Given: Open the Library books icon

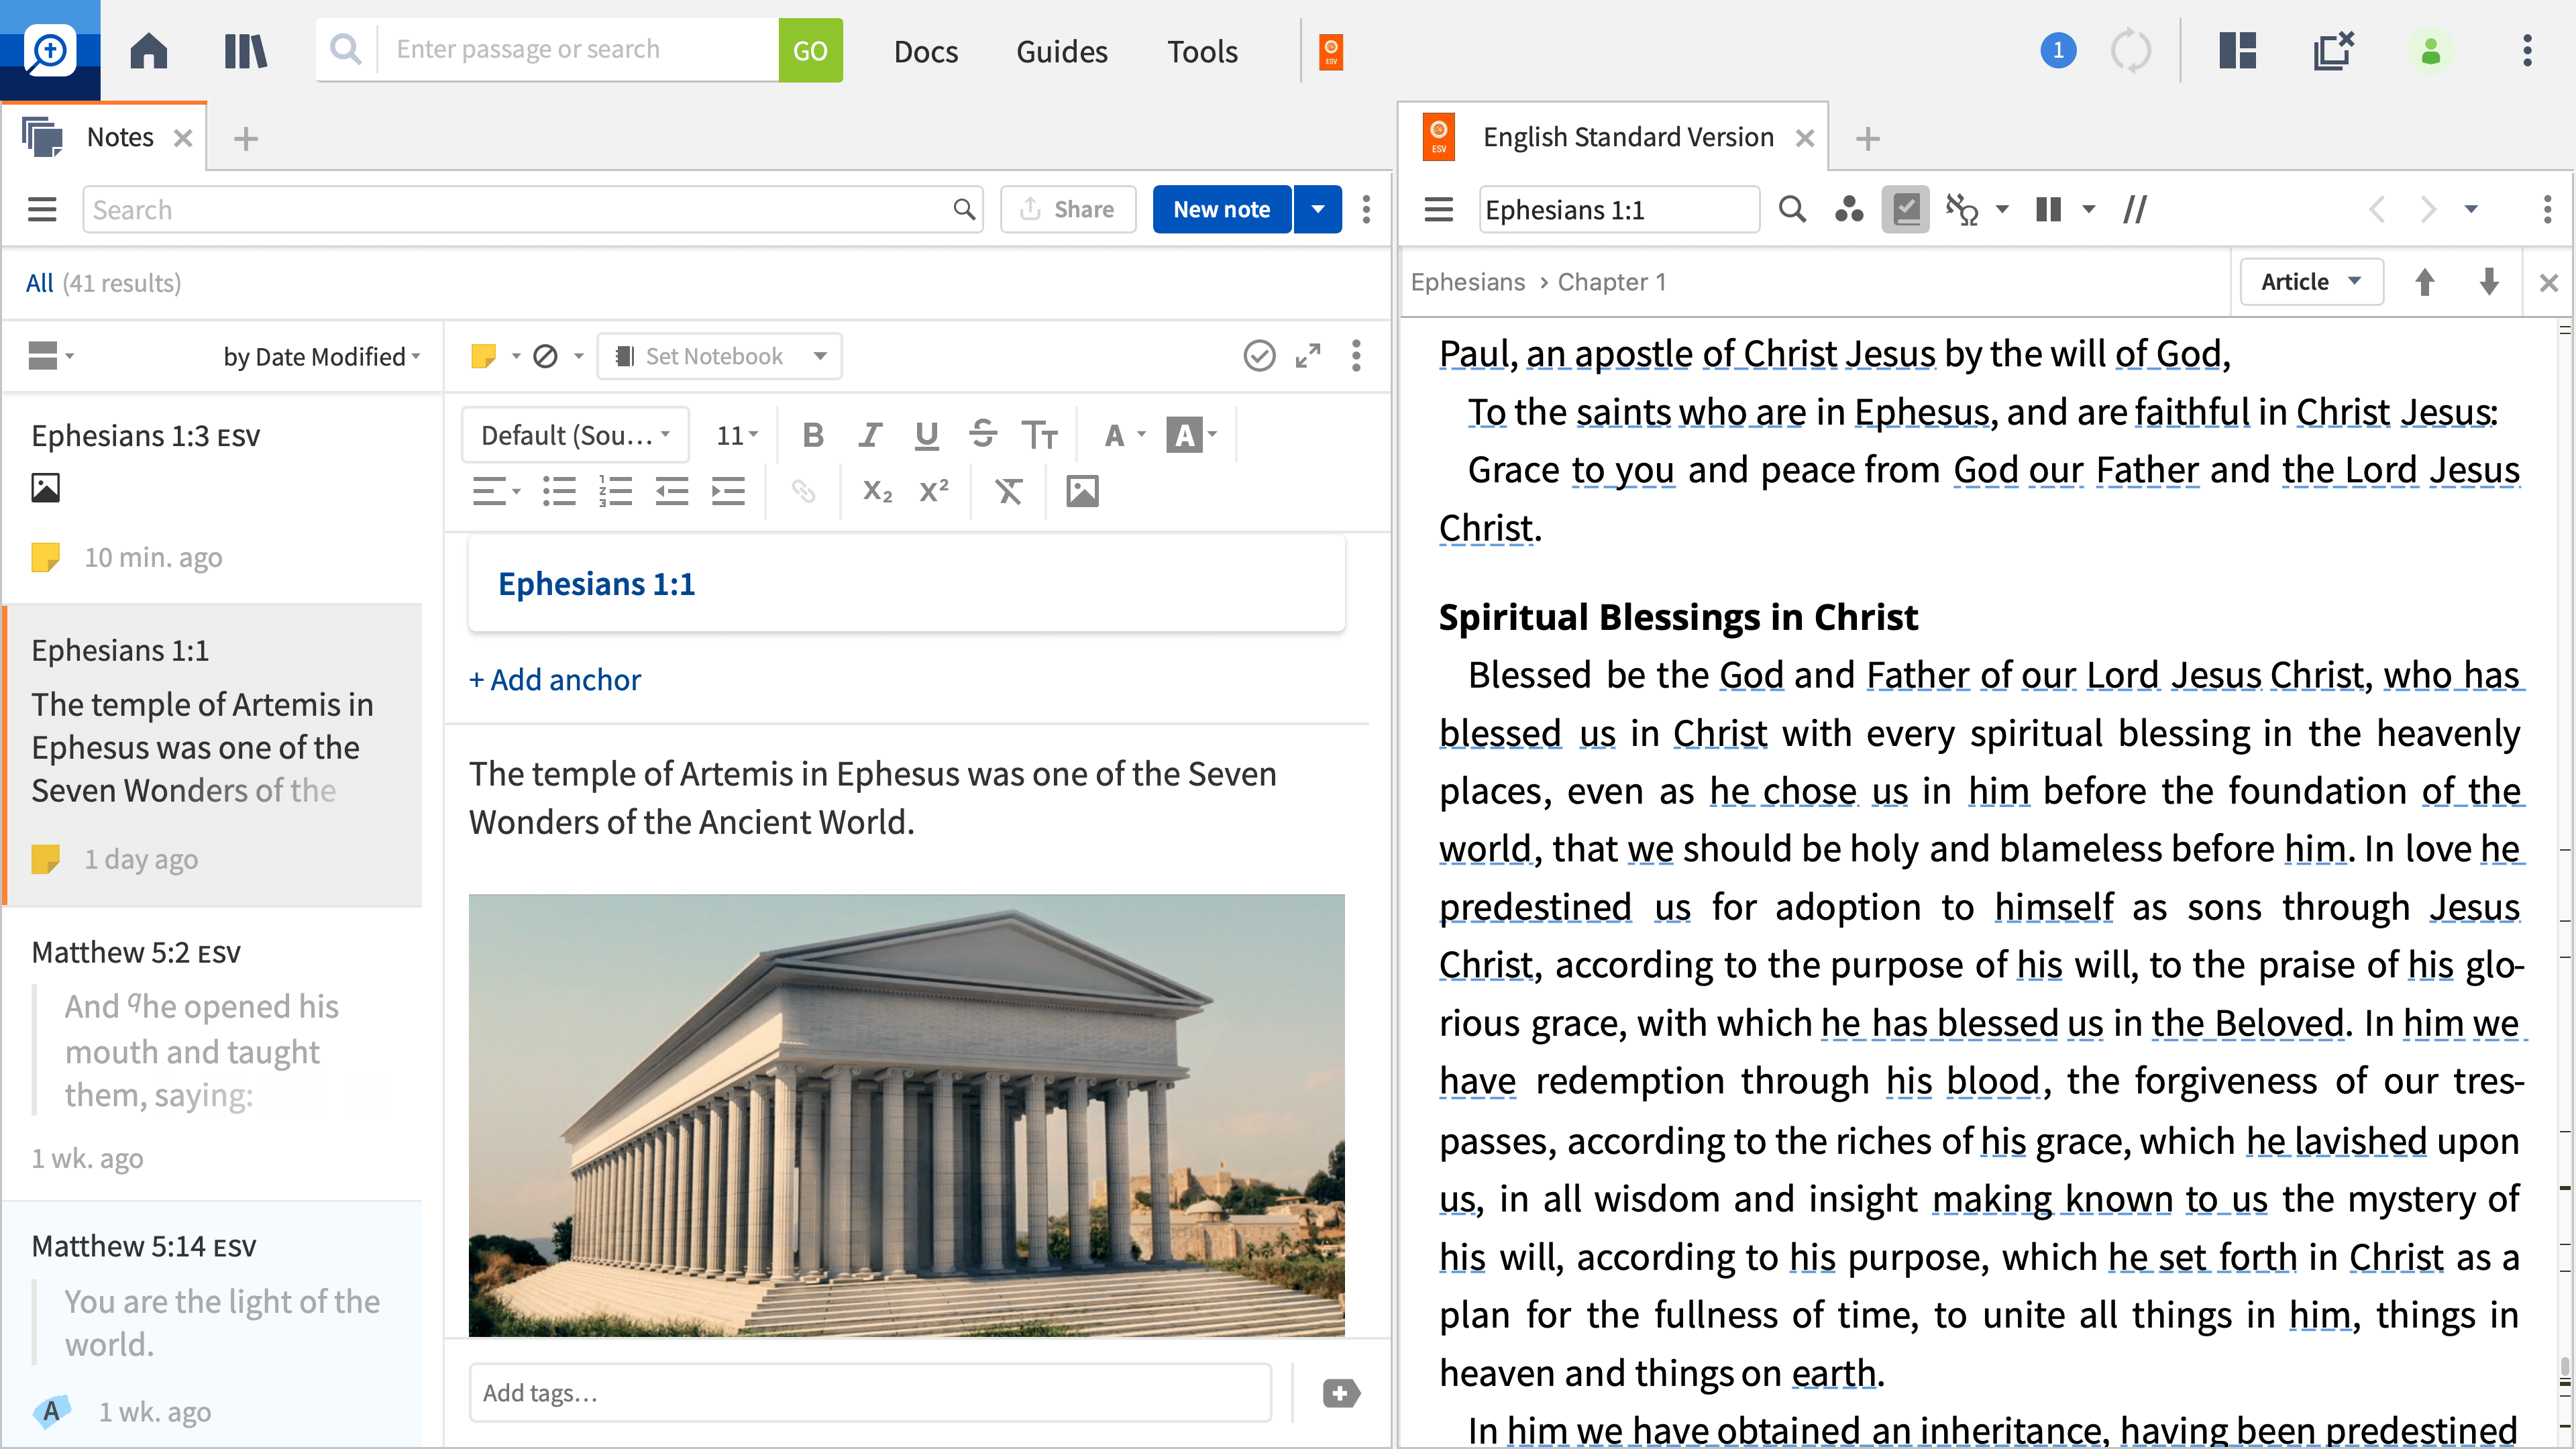Looking at the screenshot, I should 245,50.
